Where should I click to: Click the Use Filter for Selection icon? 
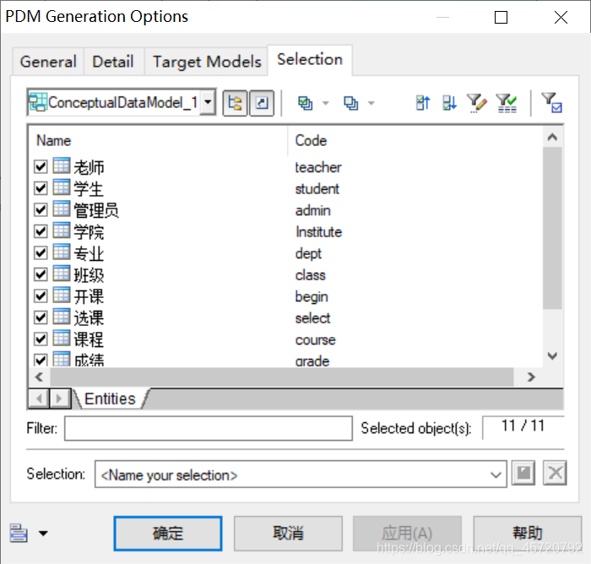pos(552,103)
